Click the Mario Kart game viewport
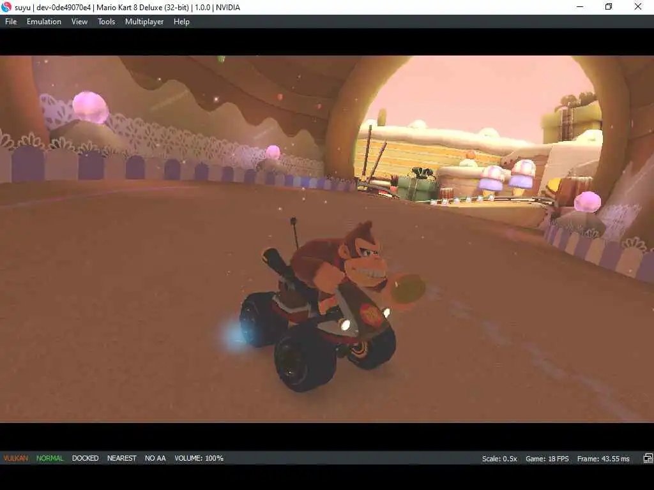Screen dimensions: 654x490 click(x=327, y=239)
